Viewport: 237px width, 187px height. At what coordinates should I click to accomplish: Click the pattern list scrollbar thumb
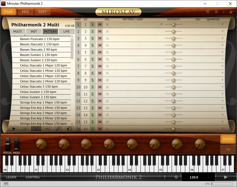(x=72, y=48)
